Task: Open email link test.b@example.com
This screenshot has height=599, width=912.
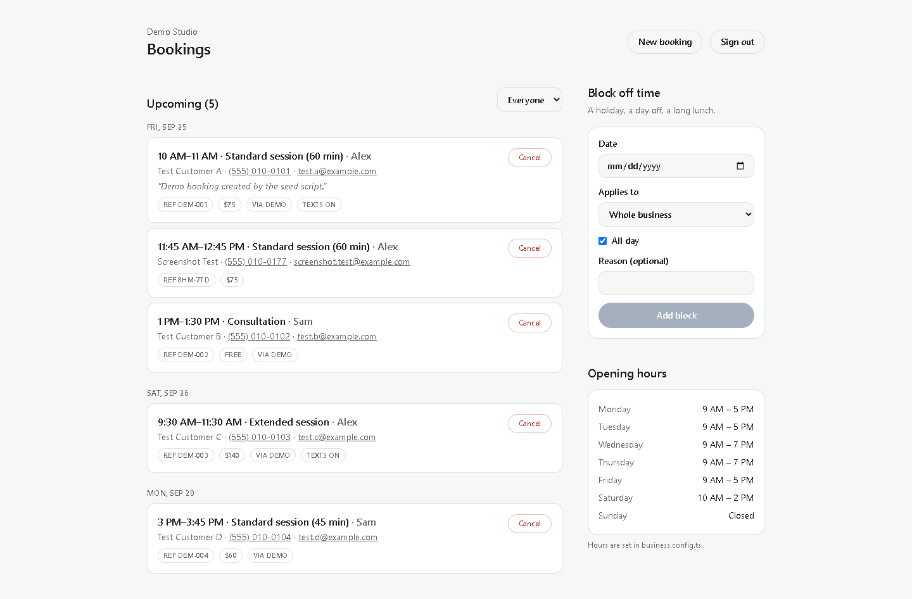Action: [x=337, y=336]
